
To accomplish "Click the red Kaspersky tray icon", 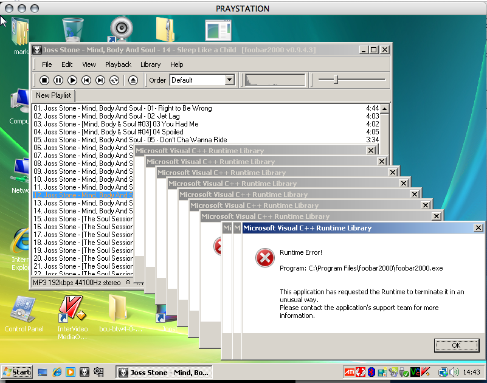I will [x=426, y=372].
